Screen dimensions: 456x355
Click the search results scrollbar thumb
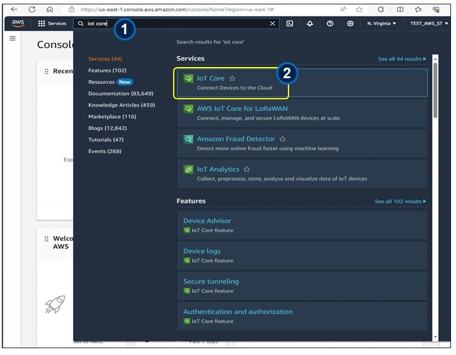coord(436,90)
